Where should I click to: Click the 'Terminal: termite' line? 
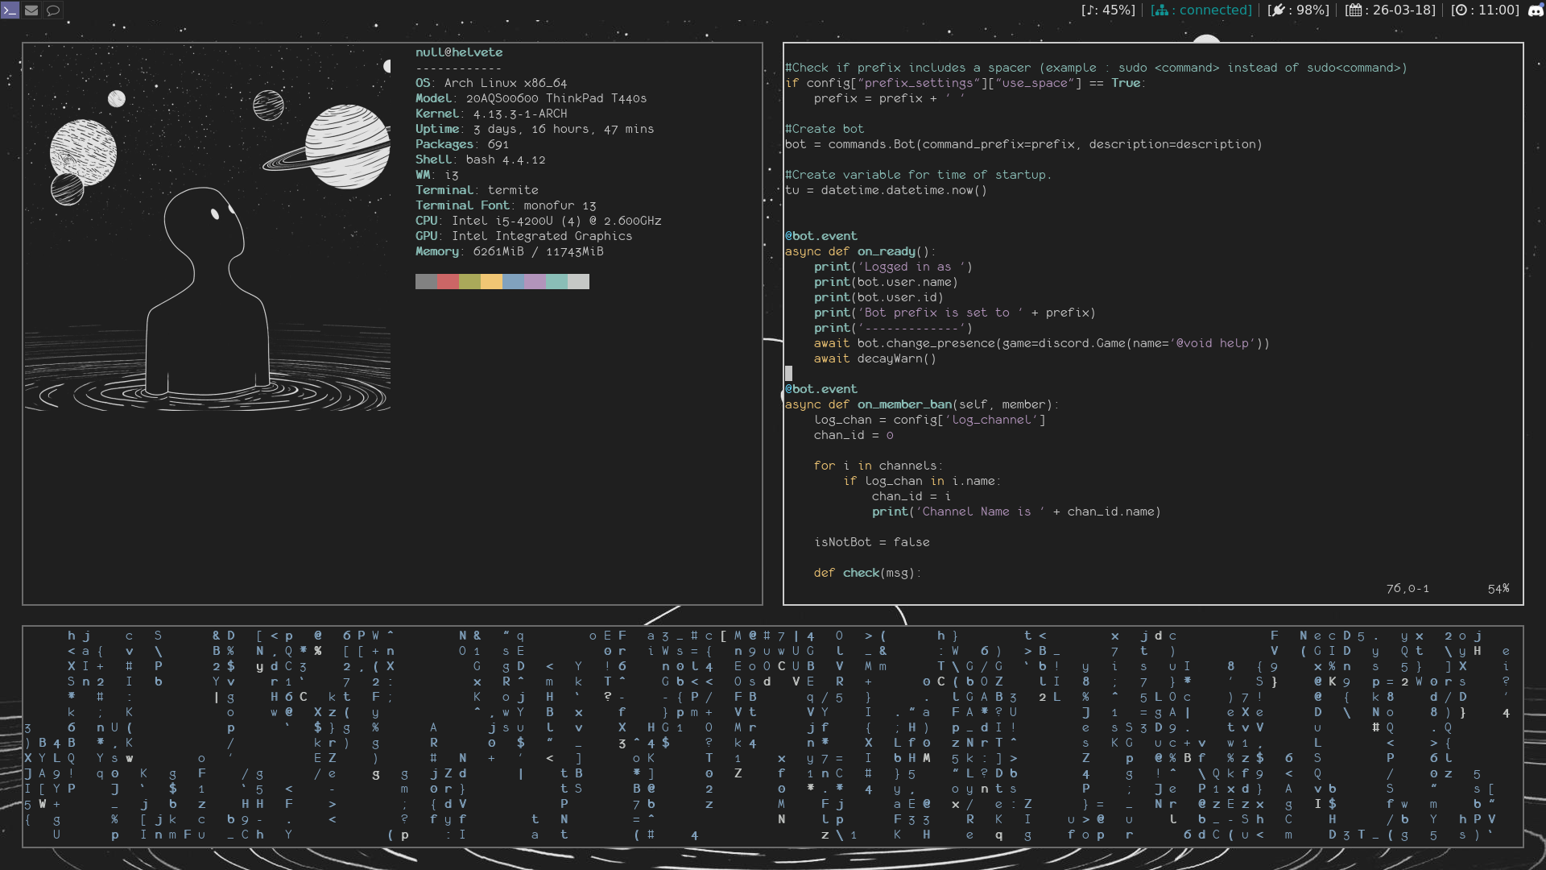click(477, 190)
